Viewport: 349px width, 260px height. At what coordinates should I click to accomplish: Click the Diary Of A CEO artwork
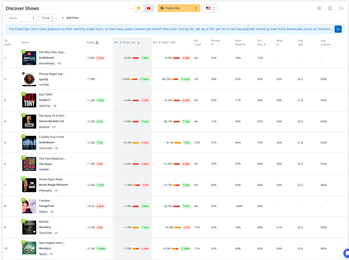29,122
